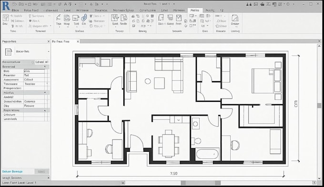
Task: Click the document type icon in the Properties palette
Action: coord(9,51)
